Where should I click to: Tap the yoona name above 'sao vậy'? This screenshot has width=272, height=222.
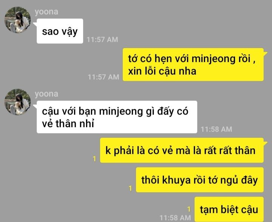pos(46,12)
